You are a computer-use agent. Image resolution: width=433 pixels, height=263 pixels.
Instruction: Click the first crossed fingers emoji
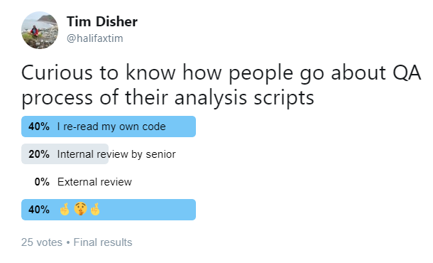[65, 209]
